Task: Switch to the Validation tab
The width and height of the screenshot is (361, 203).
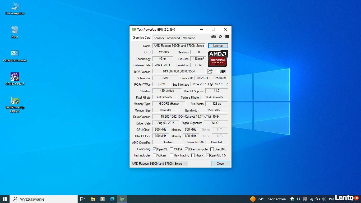Action: 189,38
